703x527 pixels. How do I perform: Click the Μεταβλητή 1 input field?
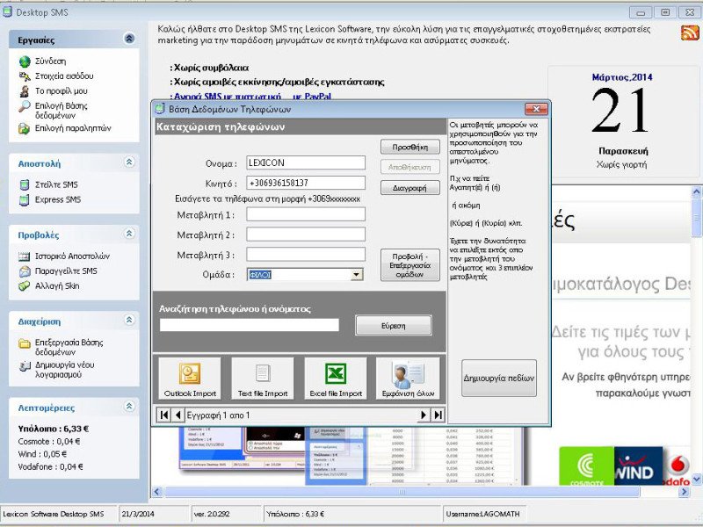tap(306, 214)
